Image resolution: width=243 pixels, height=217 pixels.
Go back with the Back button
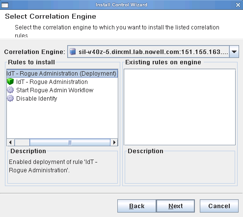pos(136,206)
